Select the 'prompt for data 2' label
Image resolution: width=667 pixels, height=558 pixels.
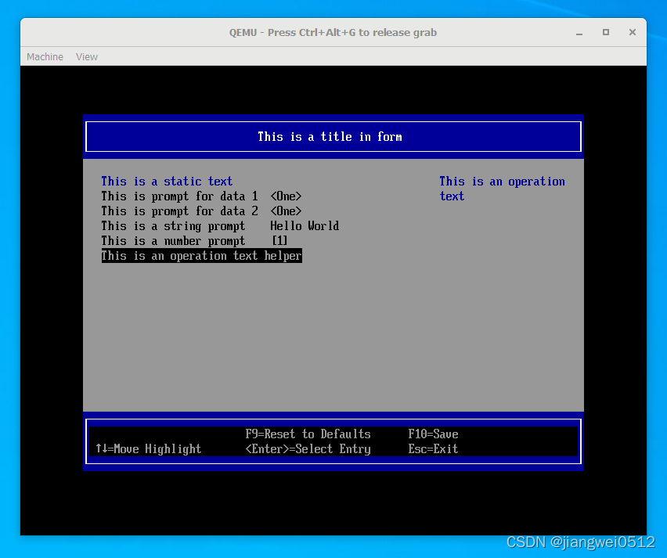pyautogui.click(x=179, y=211)
